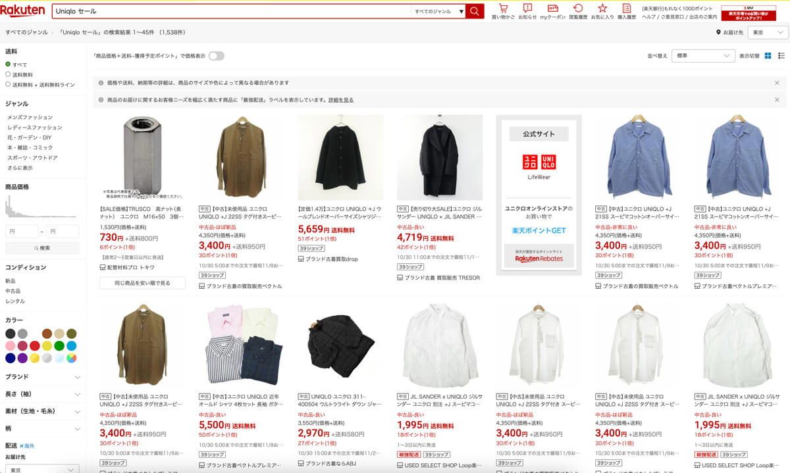
Task: Click the Rakuten Rebates banner
Action: click(539, 255)
